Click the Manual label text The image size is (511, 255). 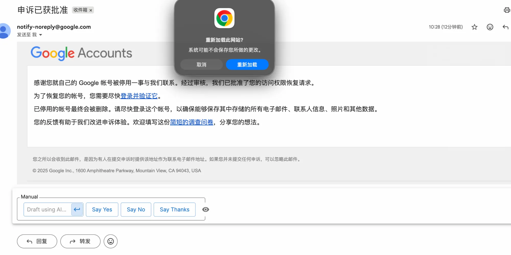(x=29, y=197)
